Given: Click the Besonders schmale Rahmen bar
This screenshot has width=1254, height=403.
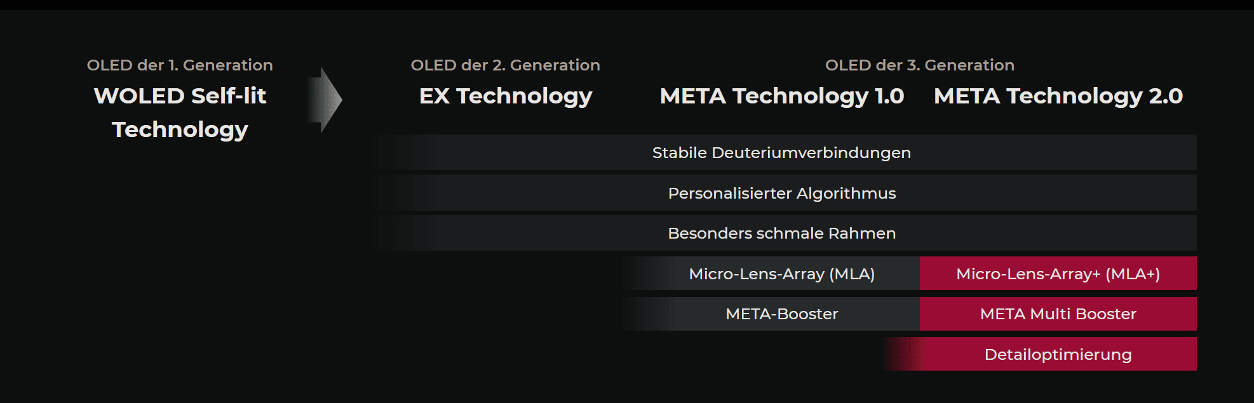Looking at the screenshot, I should 785,233.
